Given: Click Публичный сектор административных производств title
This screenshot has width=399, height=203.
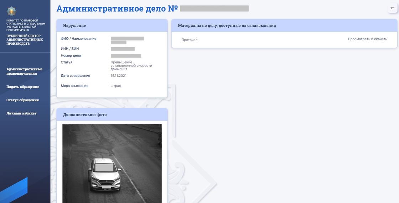Looking at the screenshot, I should (25, 40).
